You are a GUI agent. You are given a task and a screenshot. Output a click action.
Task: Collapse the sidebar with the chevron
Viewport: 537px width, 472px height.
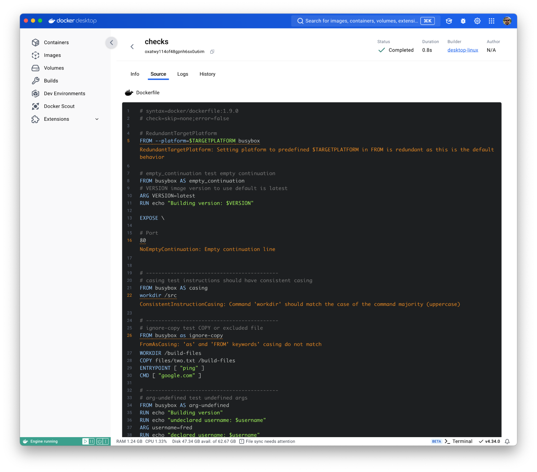click(111, 43)
